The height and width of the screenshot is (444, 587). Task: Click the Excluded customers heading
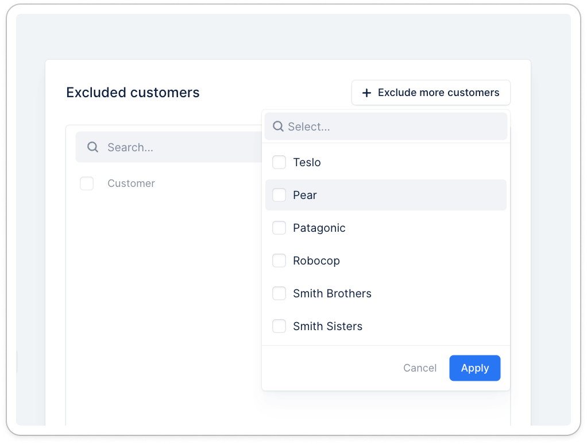(133, 93)
